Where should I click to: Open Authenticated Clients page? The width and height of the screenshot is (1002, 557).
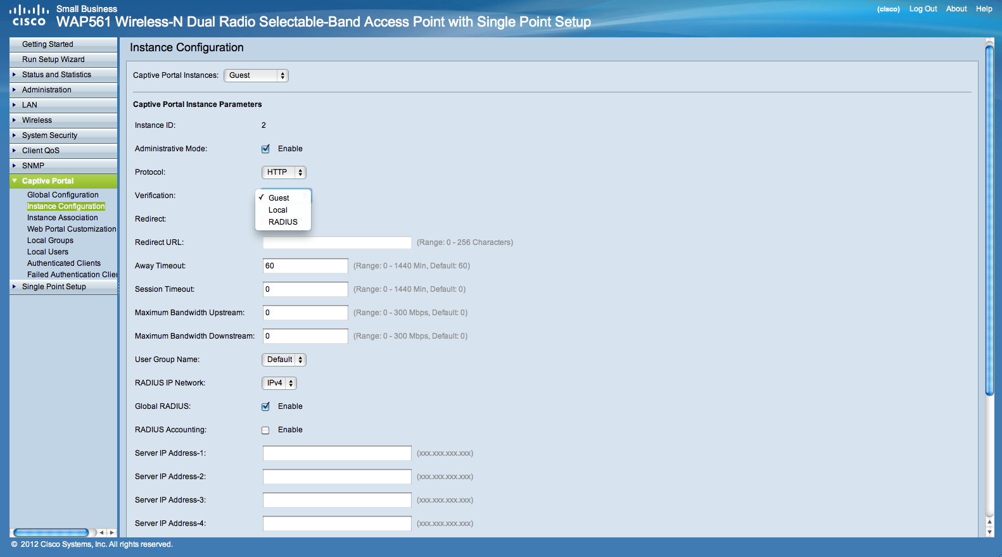point(64,263)
